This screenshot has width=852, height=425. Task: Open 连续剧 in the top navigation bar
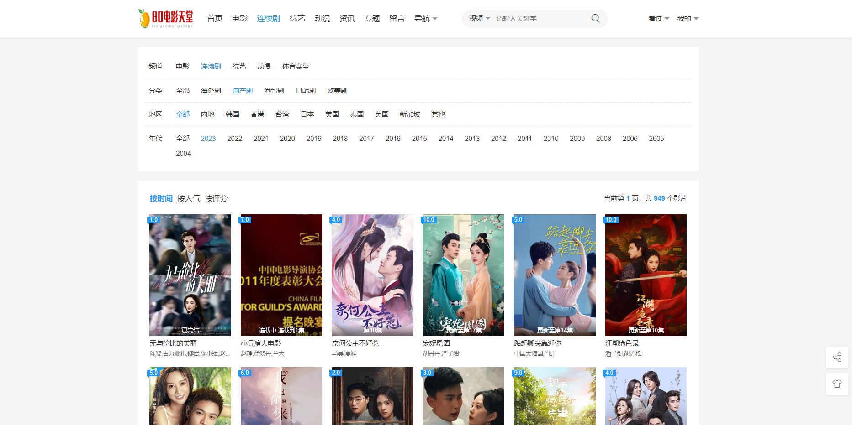coord(269,18)
